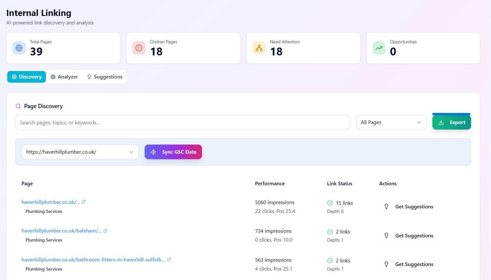Screen dimensions: 491x280
Task: Click the sitemap icon for Need Attention
Action: (x=259, y=48)
